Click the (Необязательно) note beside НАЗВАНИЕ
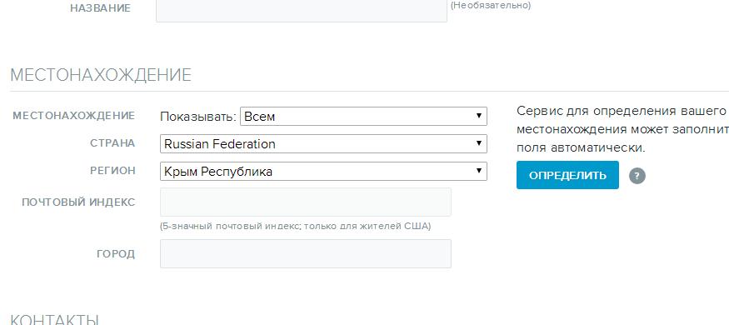The image size is (729, 325). (x=491, y=6)
